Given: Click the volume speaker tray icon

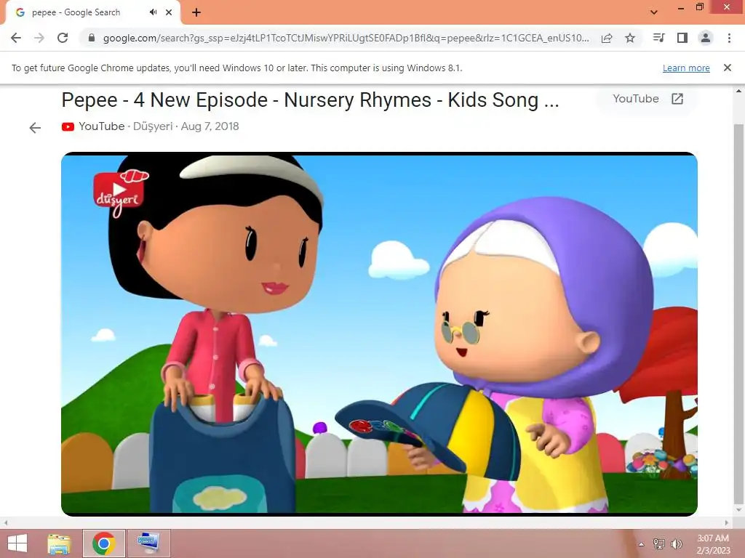Looking at the screenshot, I should point(676,543).
